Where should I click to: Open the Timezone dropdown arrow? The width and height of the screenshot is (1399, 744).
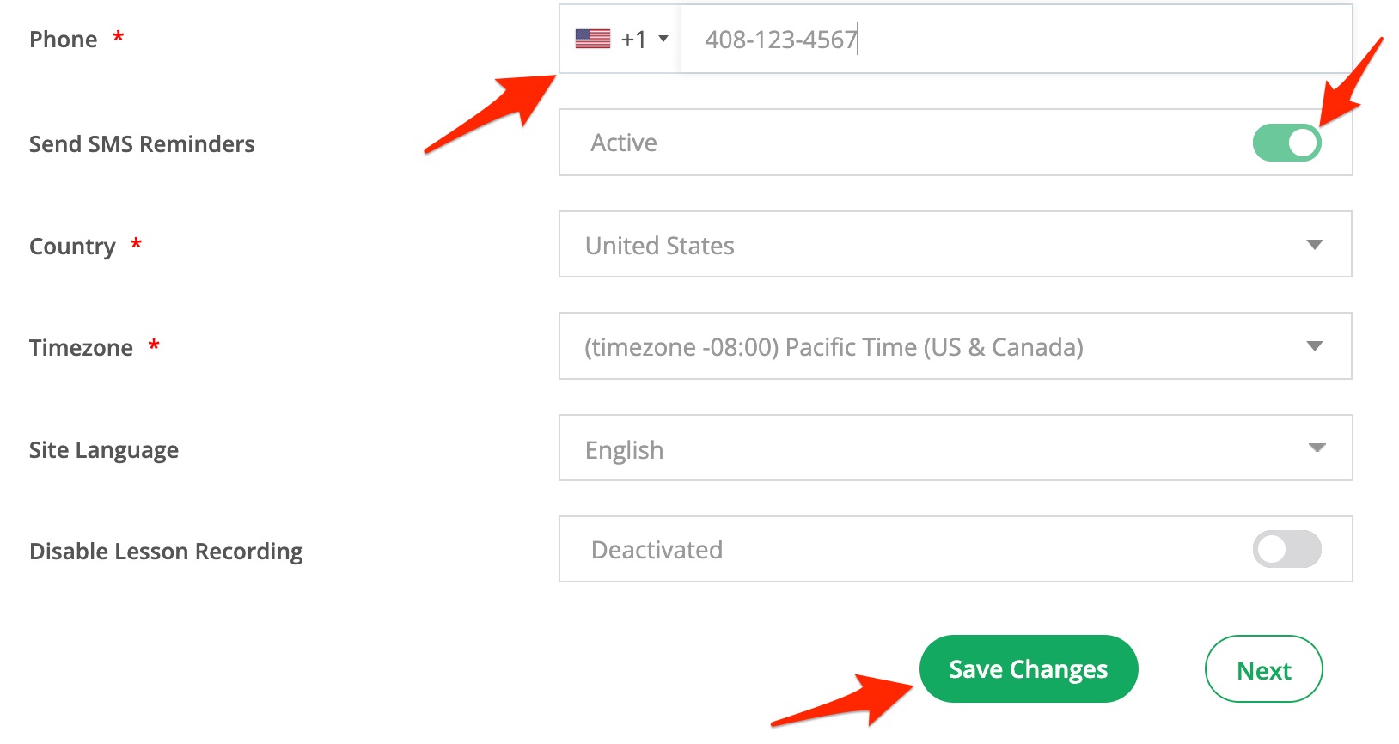(x=1314, y=346)
